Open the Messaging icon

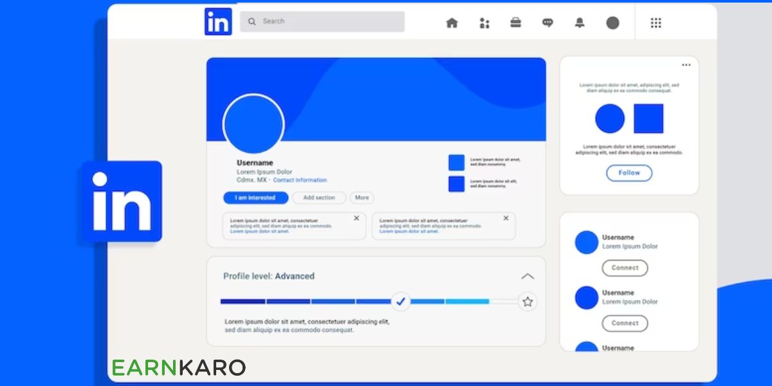[547, 22]
